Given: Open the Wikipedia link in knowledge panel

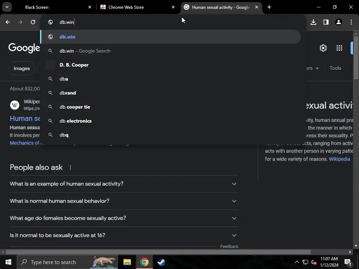Looking at the screenshot, I should (339, 159).
